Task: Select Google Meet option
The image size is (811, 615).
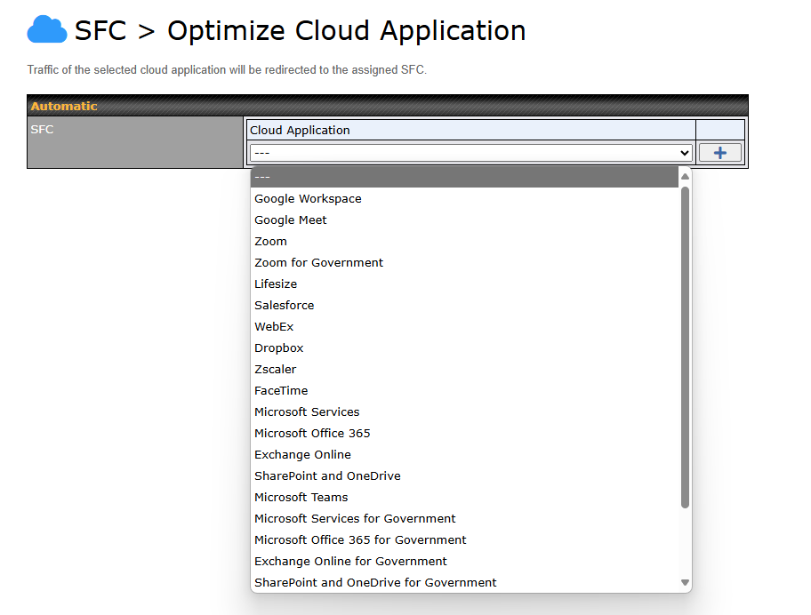Action: (464, 220)
